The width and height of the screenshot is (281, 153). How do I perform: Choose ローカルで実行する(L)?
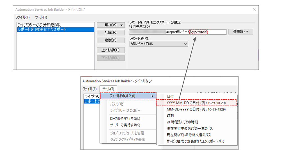pyautogui.click(x=128, y=119)
